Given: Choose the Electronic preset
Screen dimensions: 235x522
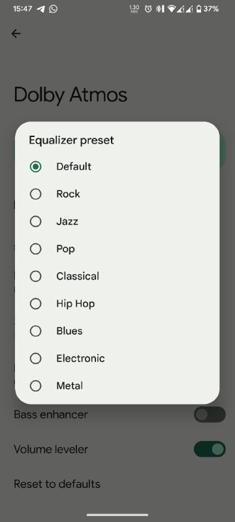Looking at the screenshot, I should point(117,358).
